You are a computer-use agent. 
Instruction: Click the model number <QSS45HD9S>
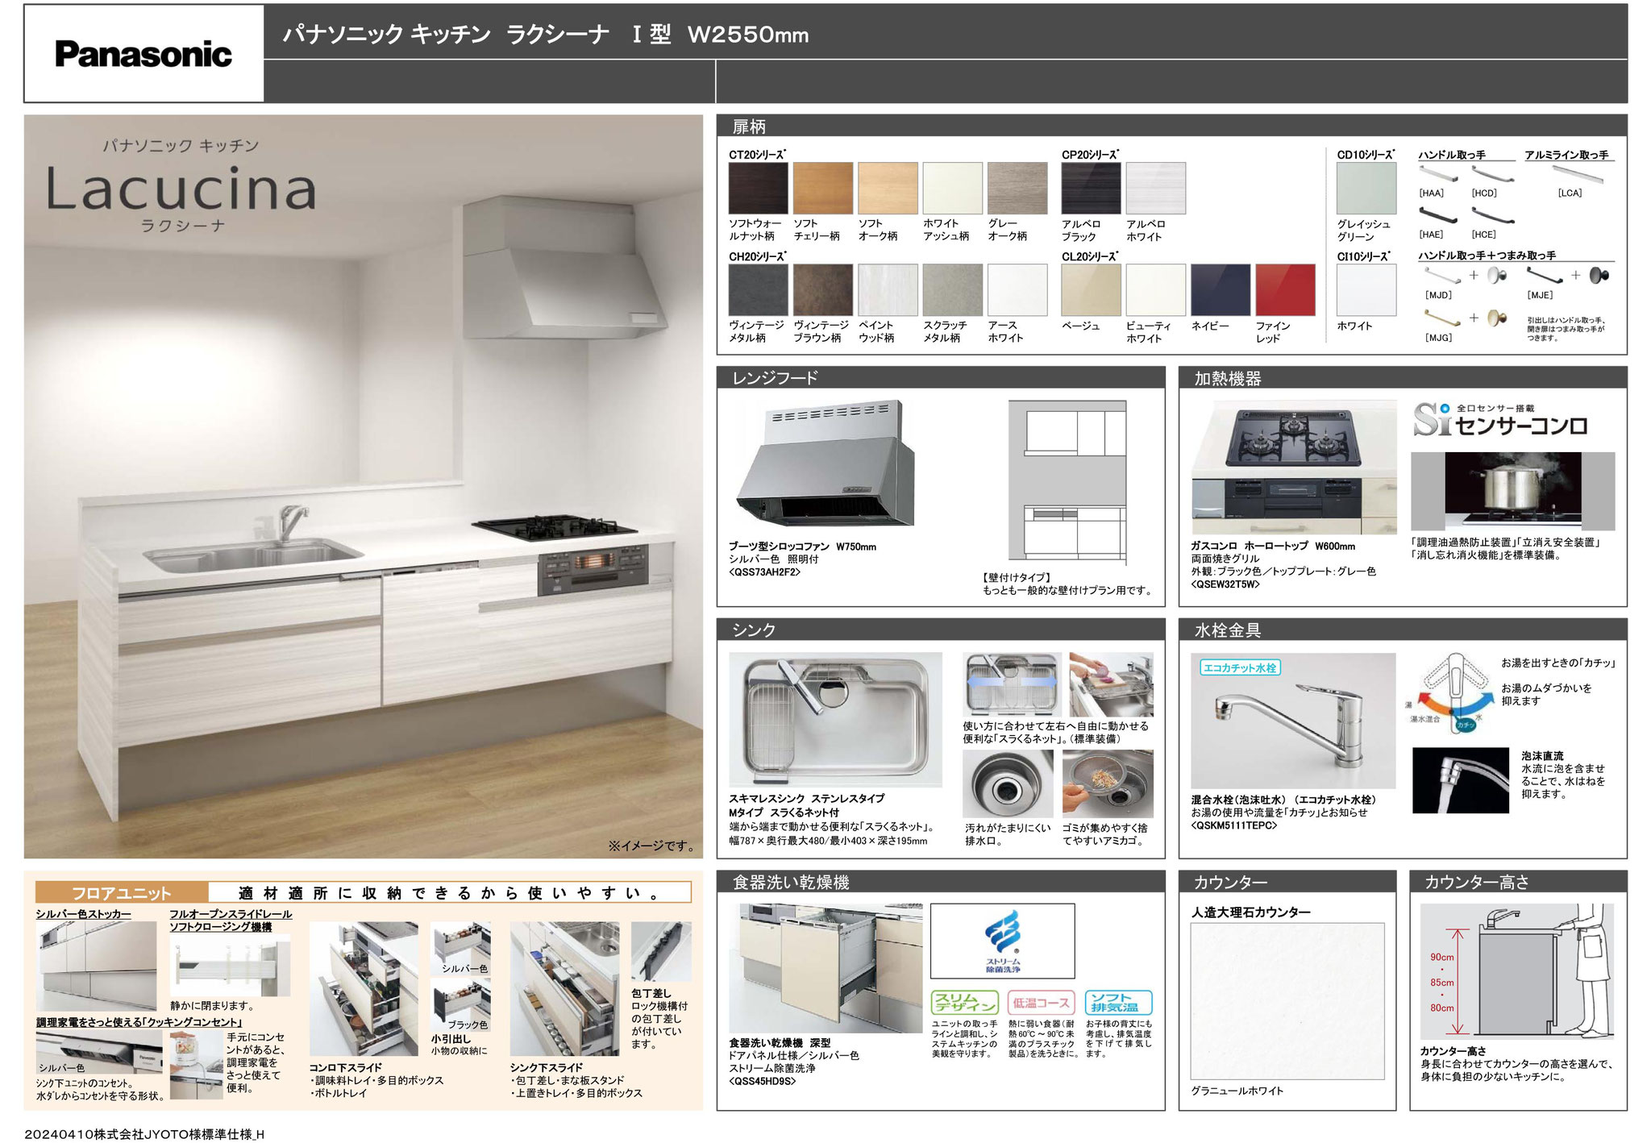pyautogui.click(x=762, y=1081)
